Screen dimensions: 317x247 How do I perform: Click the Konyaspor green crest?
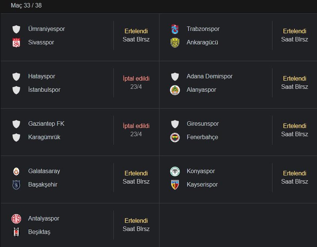coord(175,171)
